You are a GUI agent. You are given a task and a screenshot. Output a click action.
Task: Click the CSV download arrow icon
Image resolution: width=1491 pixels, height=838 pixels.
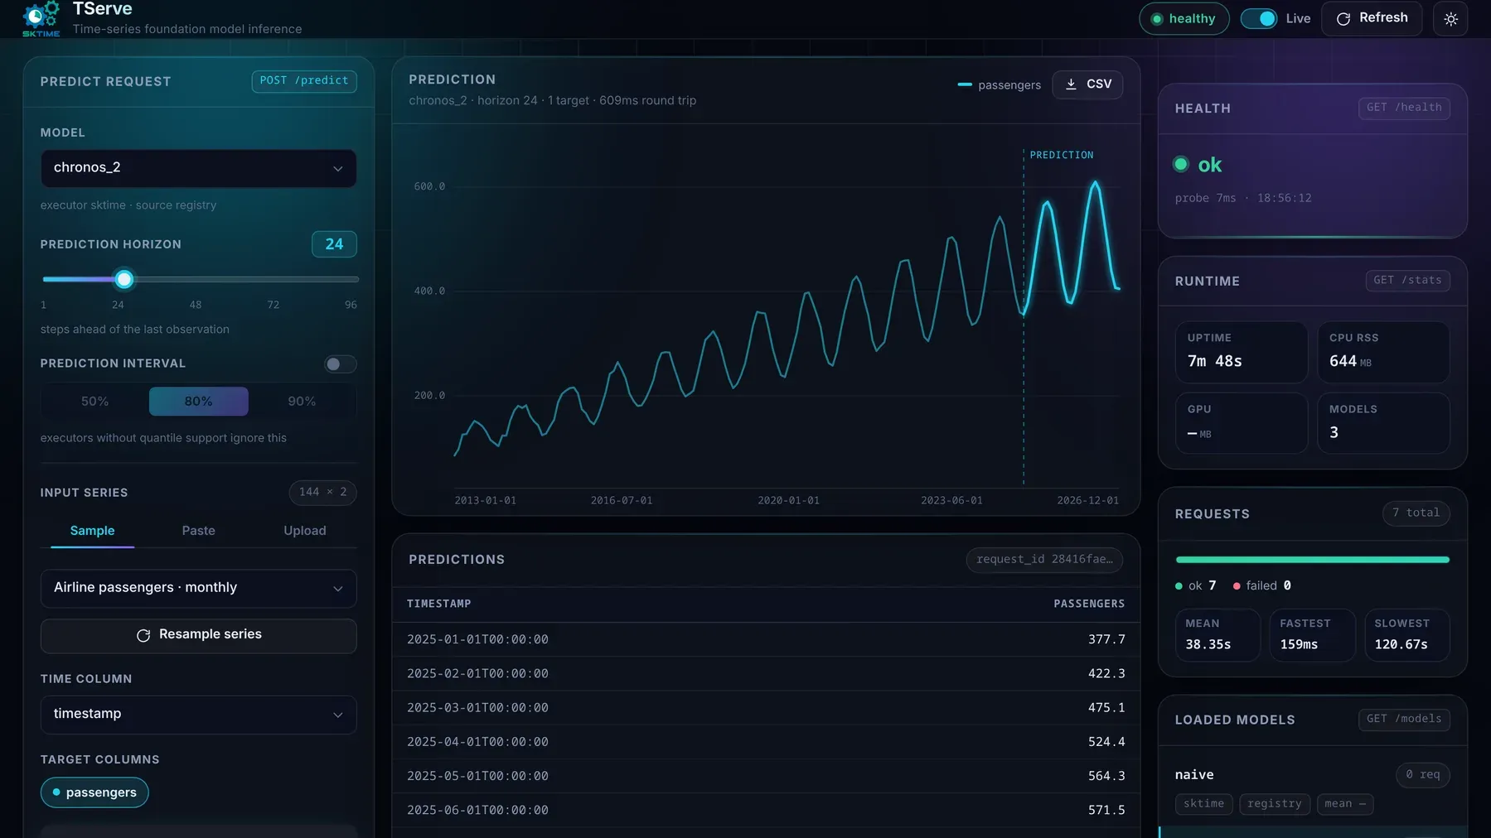coord(1071,84)
